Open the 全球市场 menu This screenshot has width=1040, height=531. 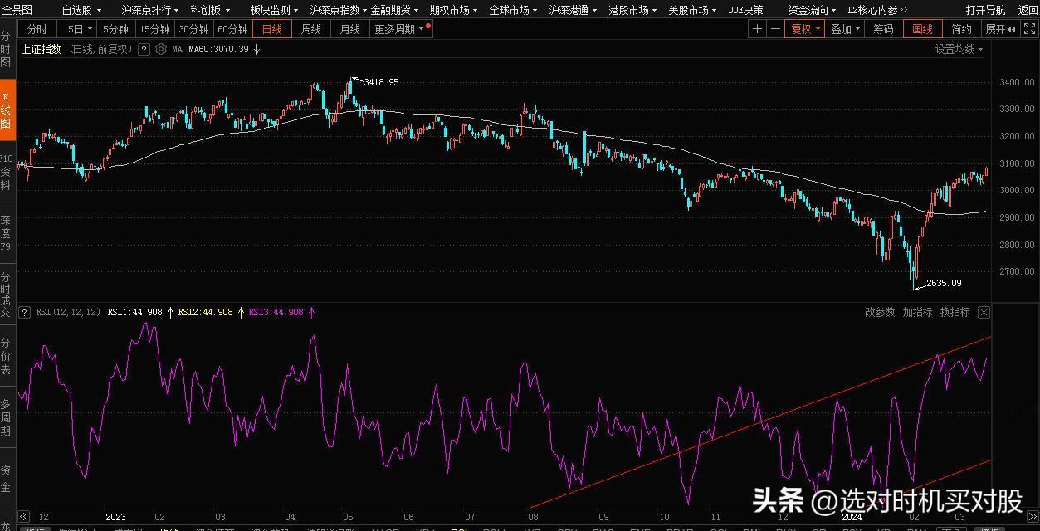[x=514, y=10]
